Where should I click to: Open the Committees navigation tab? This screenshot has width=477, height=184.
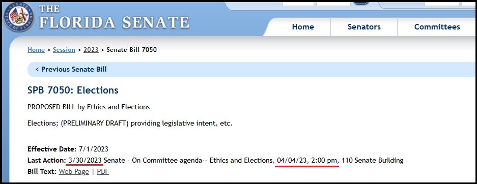tap(437, 27)
